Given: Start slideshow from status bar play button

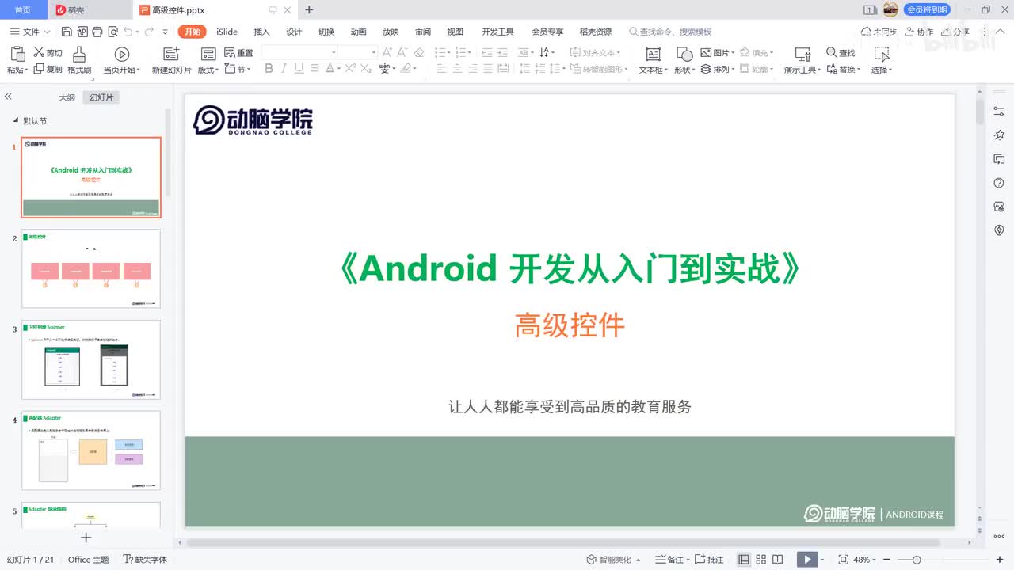Looking at the screenshot, I should click(807, 560).
